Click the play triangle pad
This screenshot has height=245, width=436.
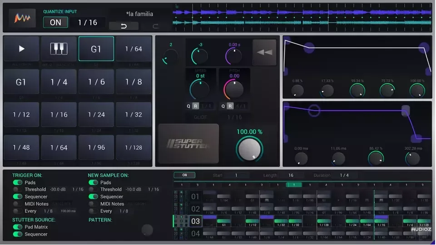coord(21,49)
